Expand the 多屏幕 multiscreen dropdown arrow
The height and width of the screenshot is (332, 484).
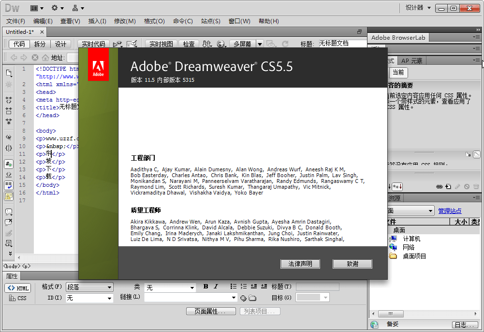tap(260, 44)
